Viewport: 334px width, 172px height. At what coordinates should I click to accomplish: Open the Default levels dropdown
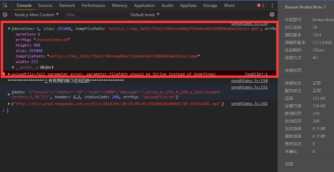click(145, 15)
